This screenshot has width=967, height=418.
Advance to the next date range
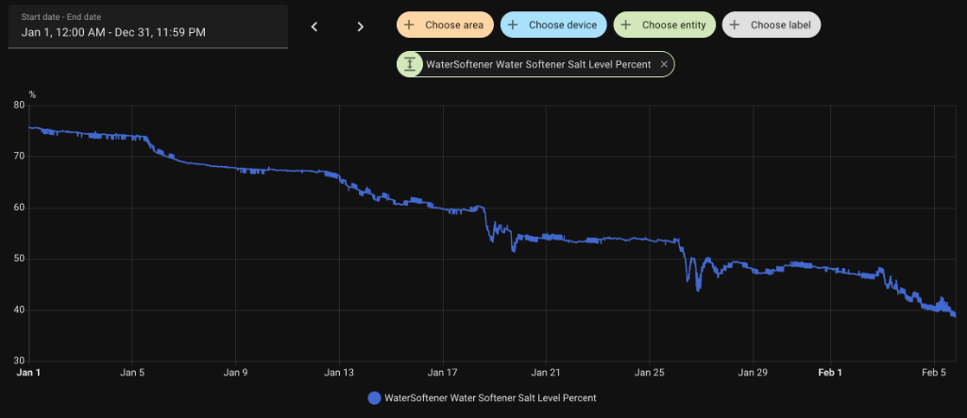point(360,26)
